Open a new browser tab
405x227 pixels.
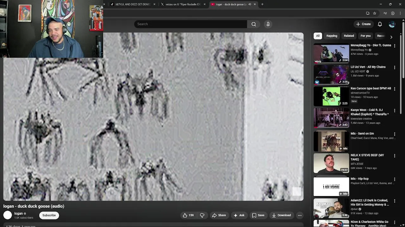tap(262, 4)
